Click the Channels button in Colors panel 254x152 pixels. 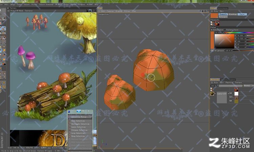(223, 14)
